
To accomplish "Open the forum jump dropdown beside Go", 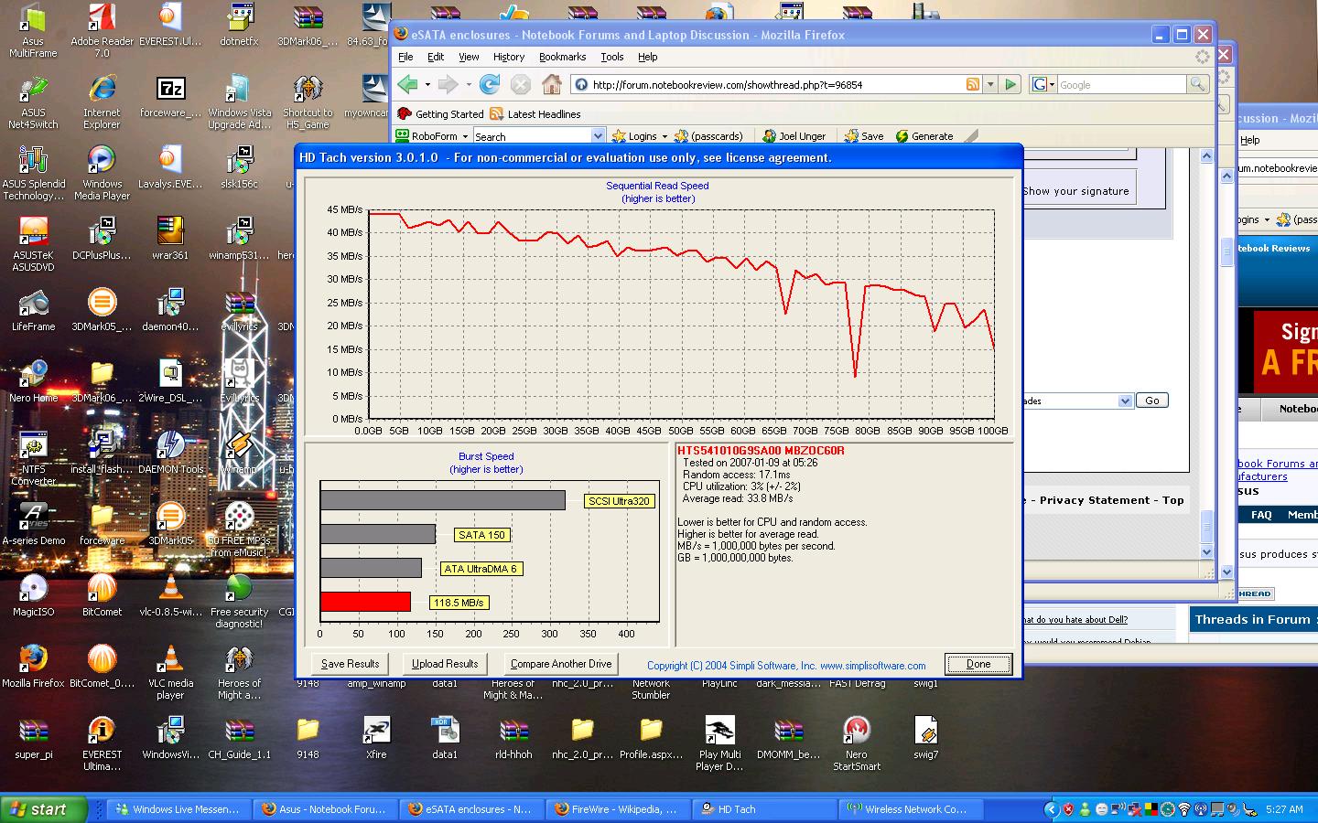I will (1125, 401).
